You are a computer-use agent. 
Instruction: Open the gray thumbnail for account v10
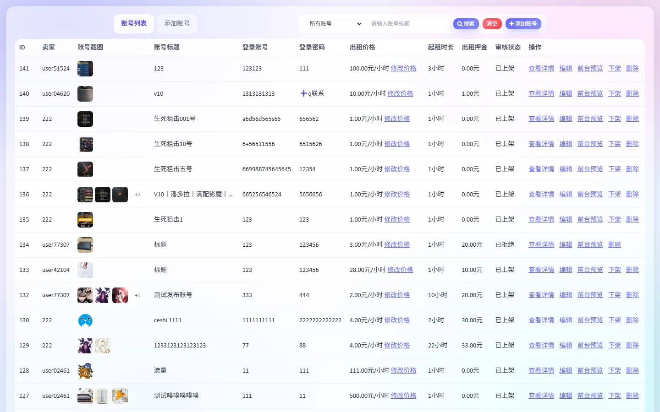pyautogui.click(x=85, y=94)
